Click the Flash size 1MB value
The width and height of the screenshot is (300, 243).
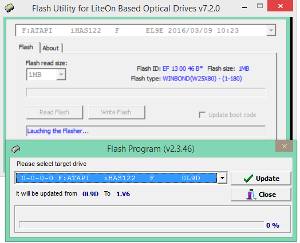(244, 68)
